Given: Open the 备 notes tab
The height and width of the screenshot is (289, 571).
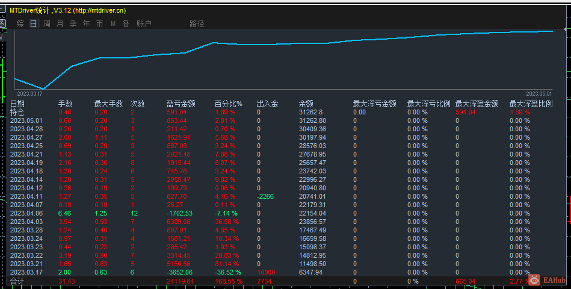Looking at the screenshot, I should [126, 23].
